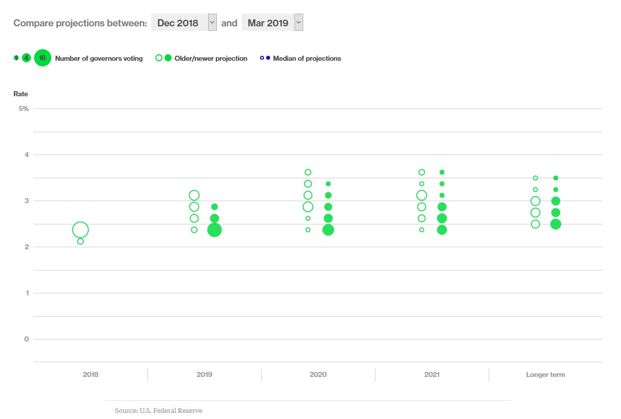
Task: Select the filled 2019 bubble near 2.9%
Action: click(214, 207)
